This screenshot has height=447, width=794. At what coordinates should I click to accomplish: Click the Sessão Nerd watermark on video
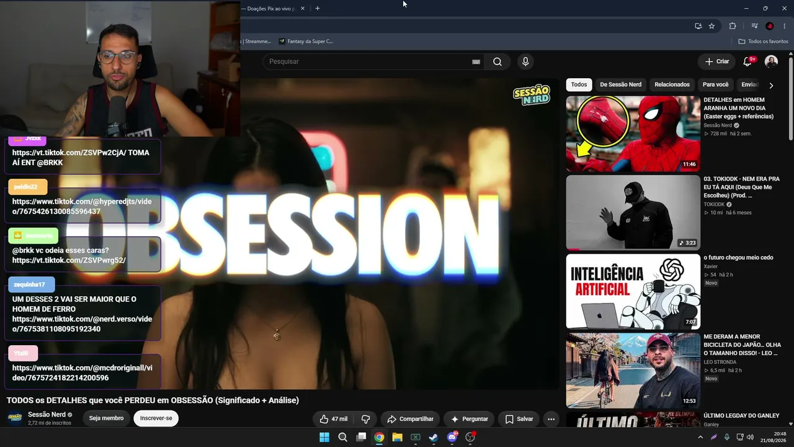[x=532, y=95]
